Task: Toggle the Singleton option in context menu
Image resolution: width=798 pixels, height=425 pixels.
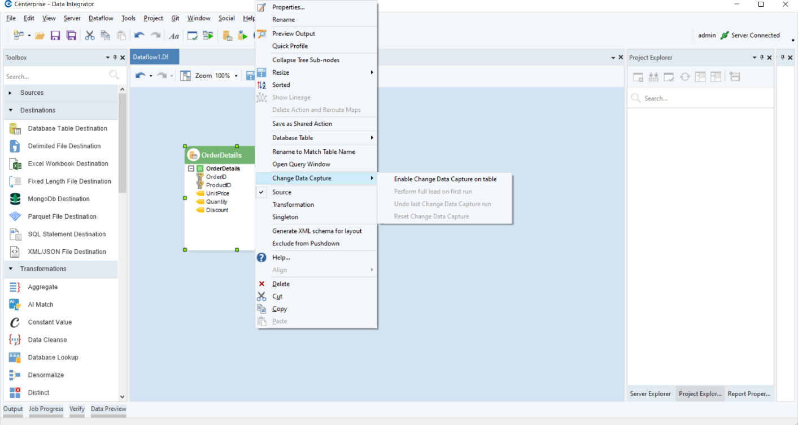Action: pos(285,217)
